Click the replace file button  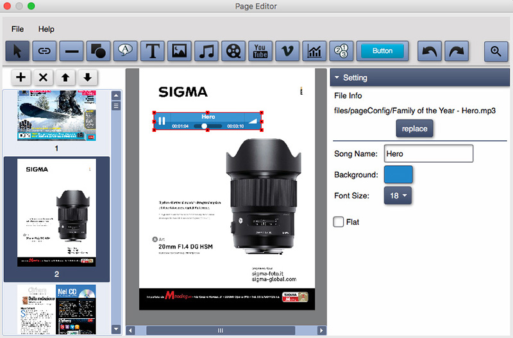click(x=414, y=129)
